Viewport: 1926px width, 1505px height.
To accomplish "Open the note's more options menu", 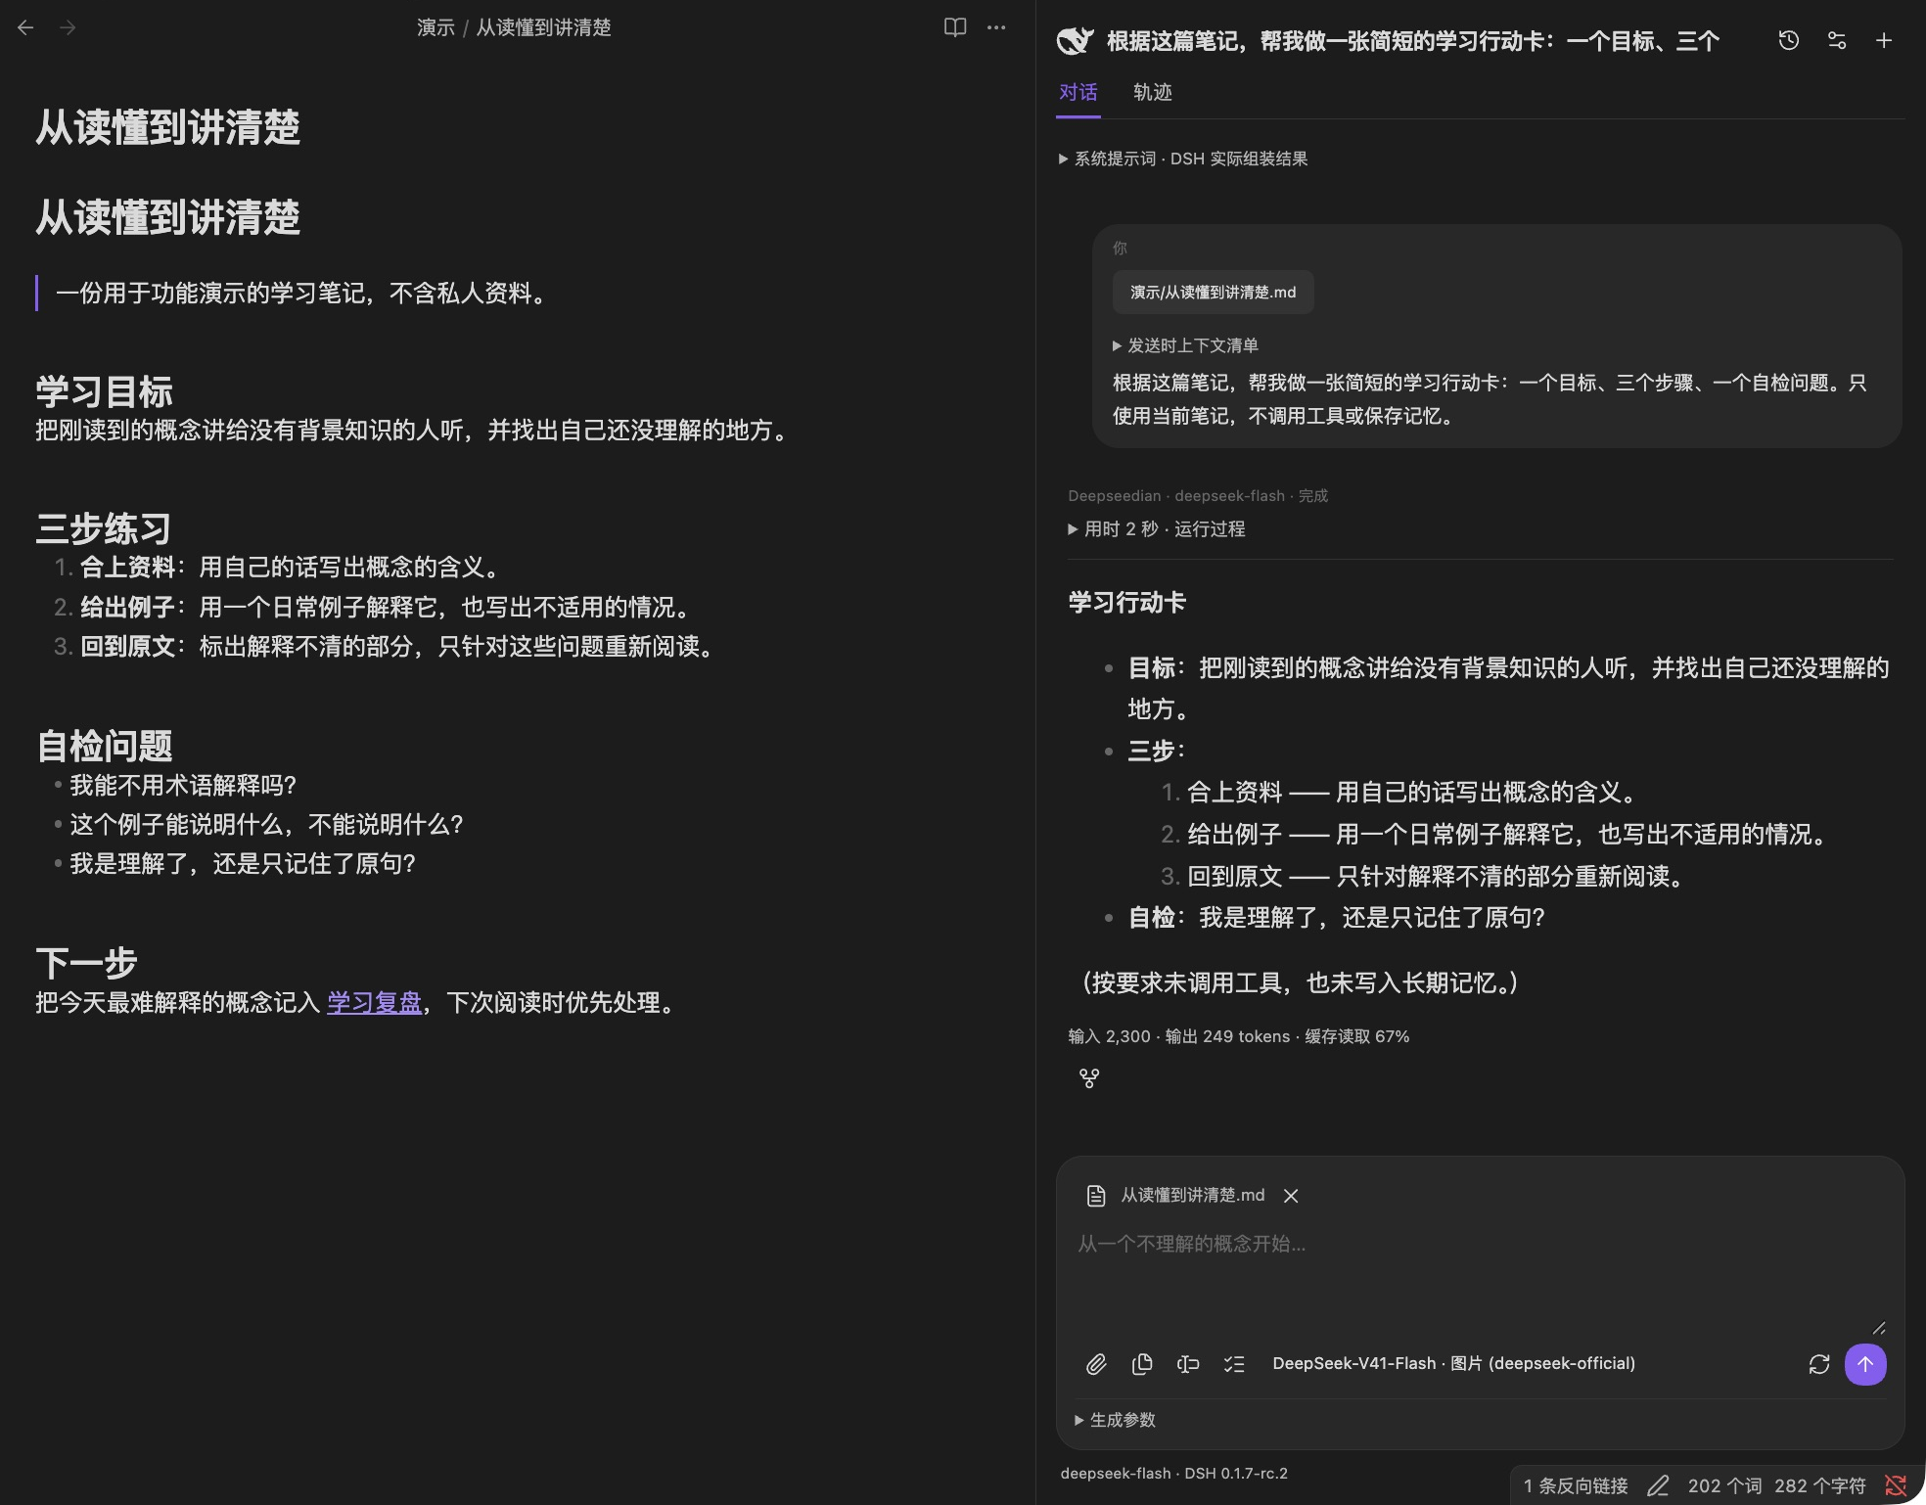I will pyautogui.click(x=996, y=27).
